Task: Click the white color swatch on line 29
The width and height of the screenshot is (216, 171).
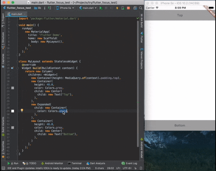Action: pyautogui.click(x=13, y=111)
